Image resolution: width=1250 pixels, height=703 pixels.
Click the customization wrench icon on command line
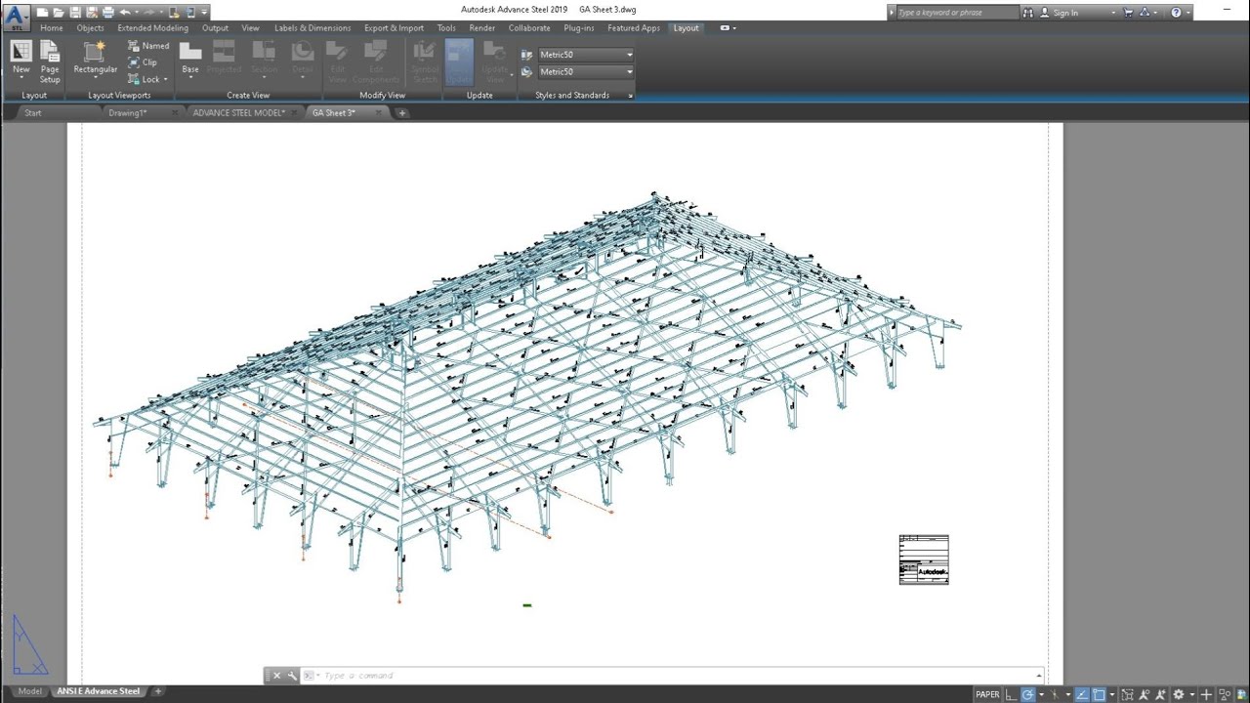point(292,676)
